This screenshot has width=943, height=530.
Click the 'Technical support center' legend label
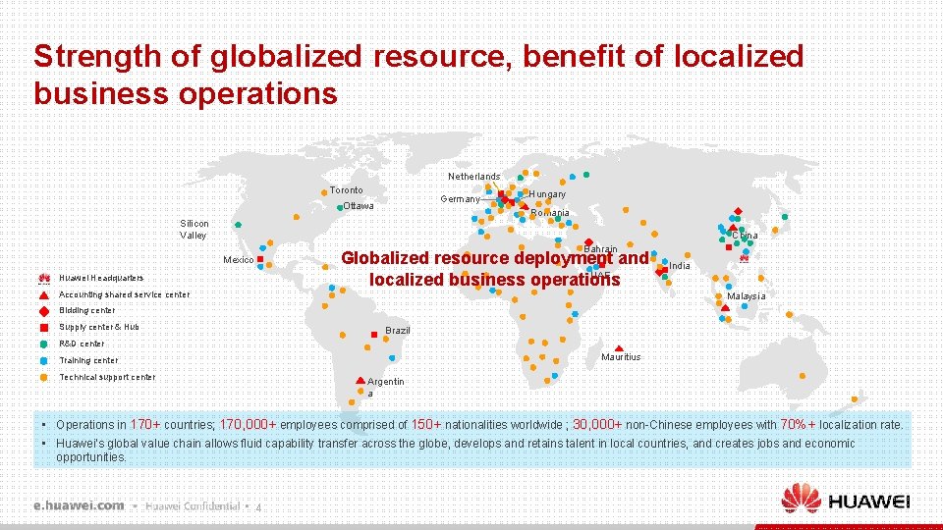(107, 377)
